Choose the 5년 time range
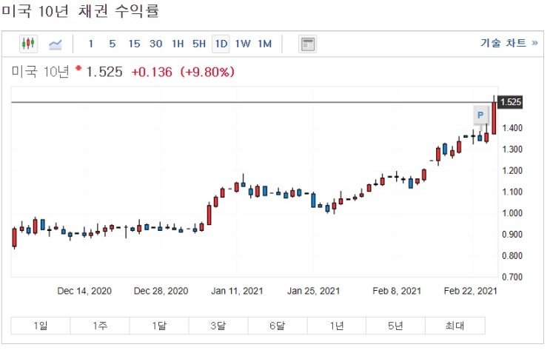 [x=396, y=326]
